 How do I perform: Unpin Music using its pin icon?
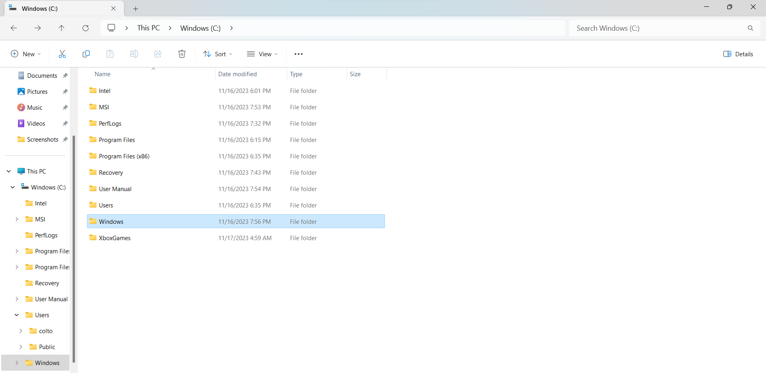(x=65, y=107)
